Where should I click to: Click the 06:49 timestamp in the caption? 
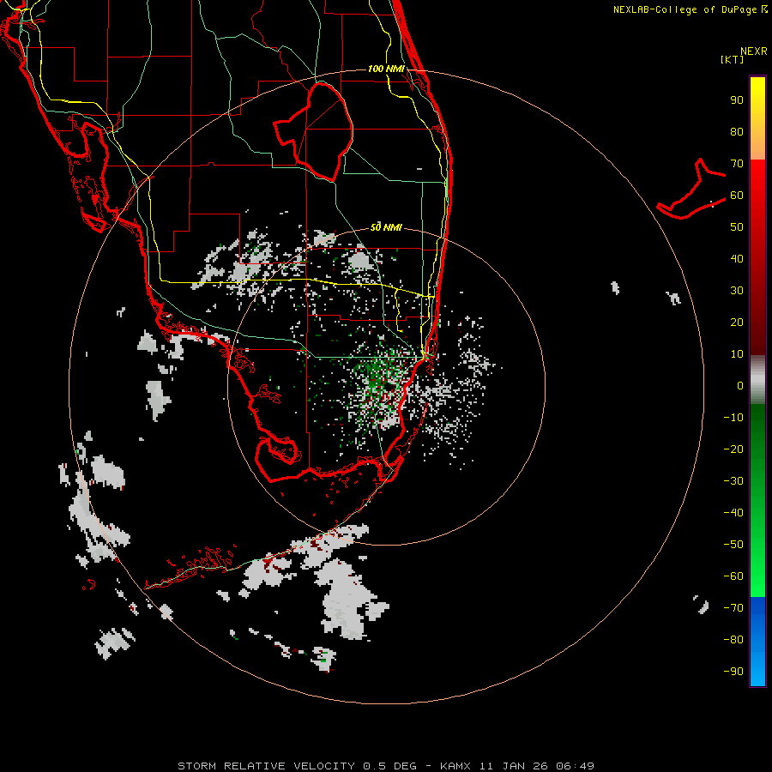(x=575, y=766)
